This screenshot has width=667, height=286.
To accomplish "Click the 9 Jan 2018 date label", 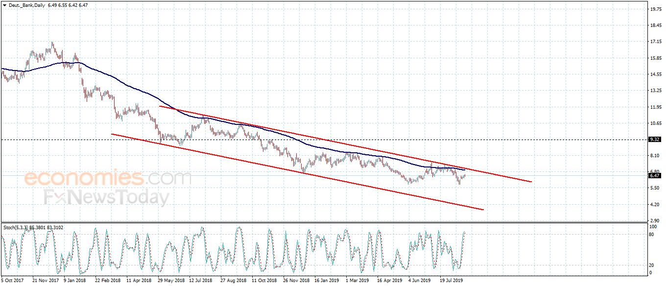I will coord(76,281).
